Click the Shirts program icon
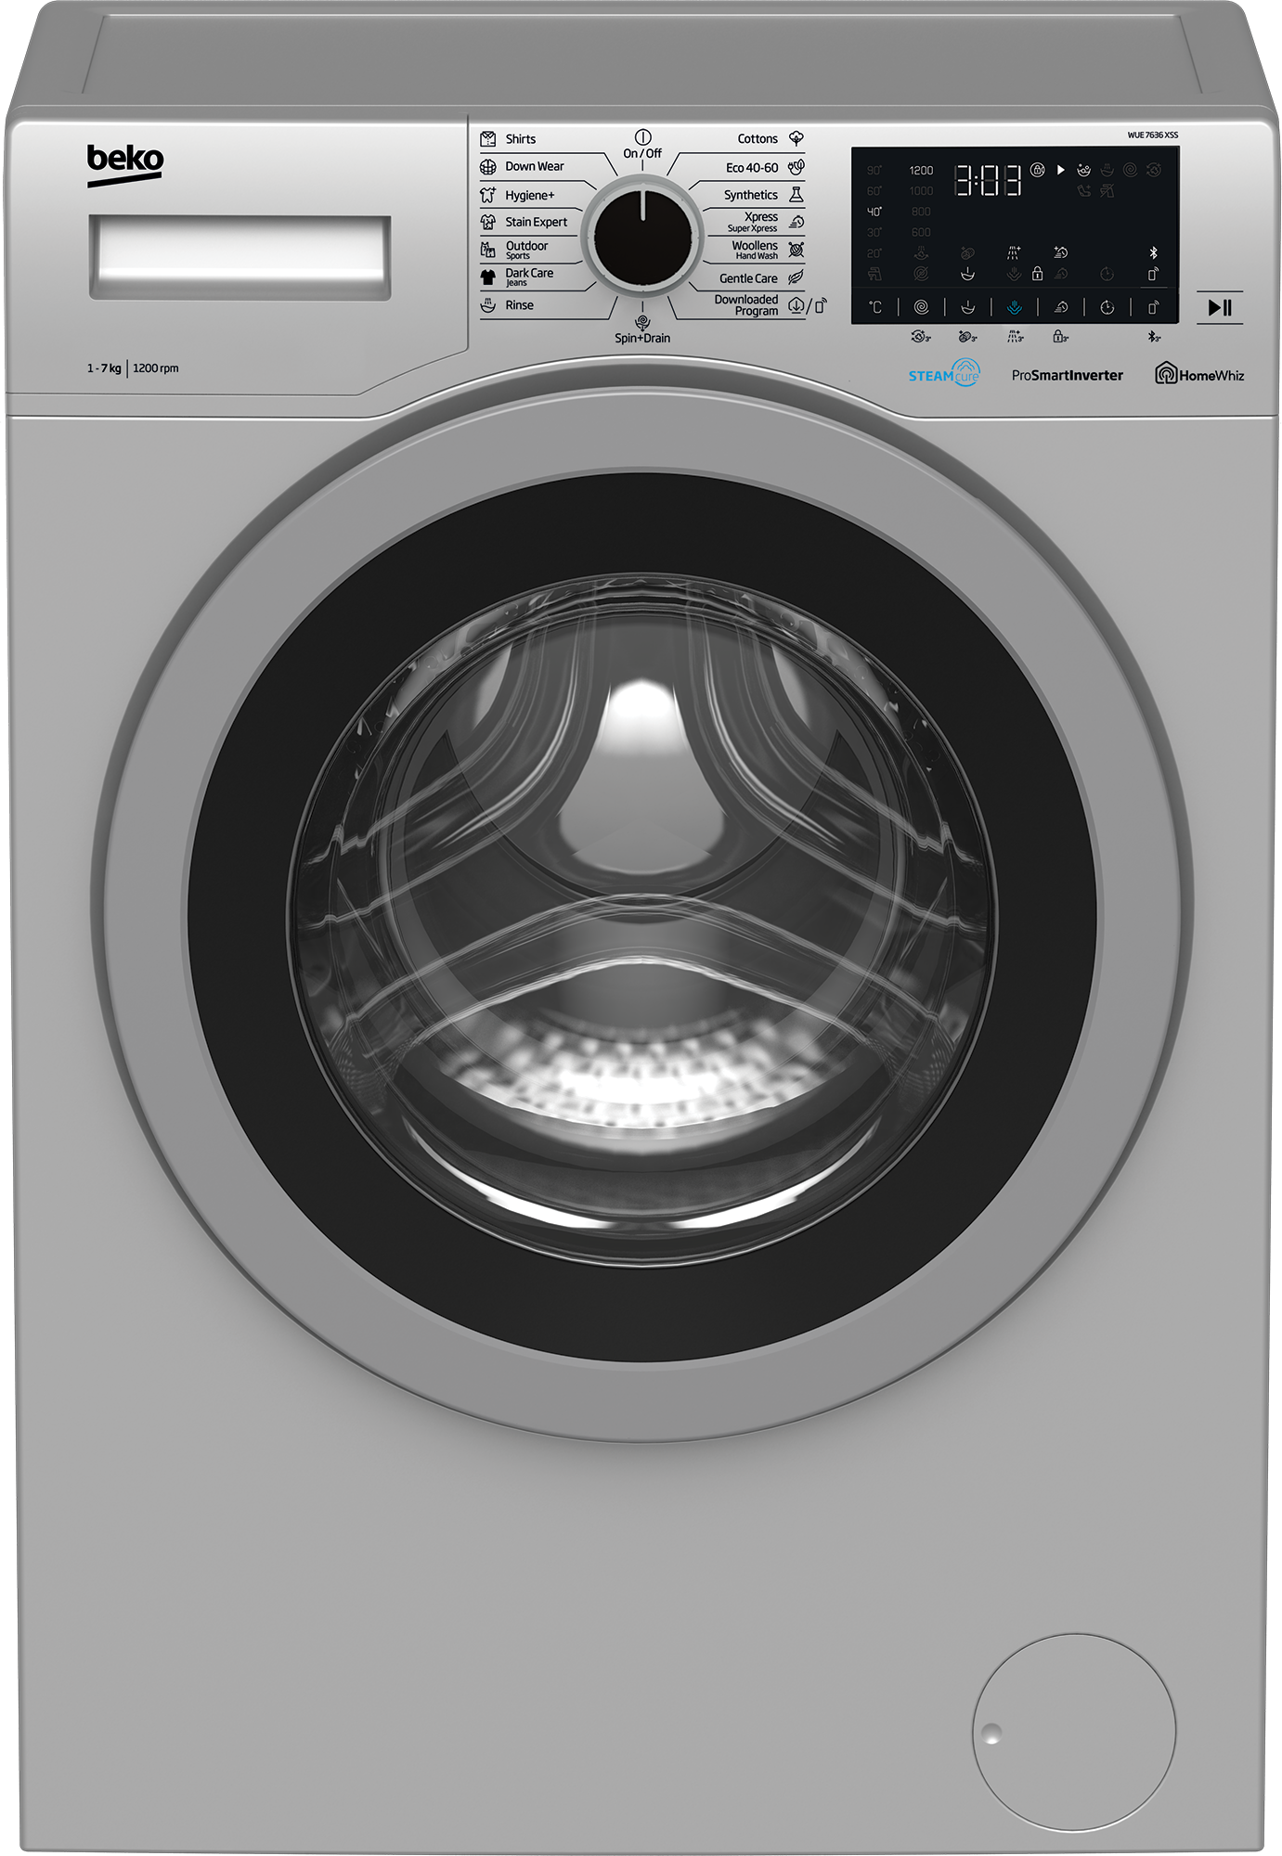 tap(488, 139)
